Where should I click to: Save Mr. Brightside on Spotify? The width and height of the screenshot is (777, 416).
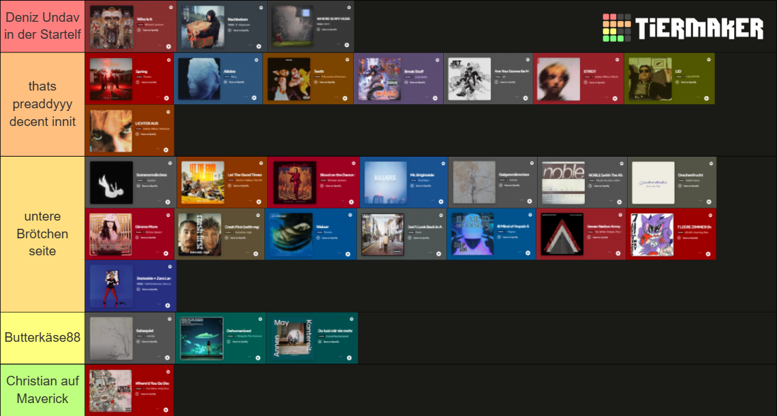click(x=421, y=186)
